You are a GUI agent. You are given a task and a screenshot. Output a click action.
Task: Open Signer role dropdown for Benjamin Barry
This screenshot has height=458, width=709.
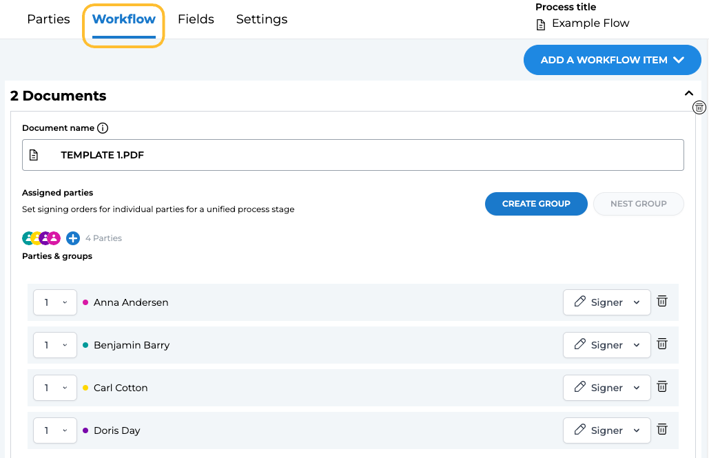607,345
